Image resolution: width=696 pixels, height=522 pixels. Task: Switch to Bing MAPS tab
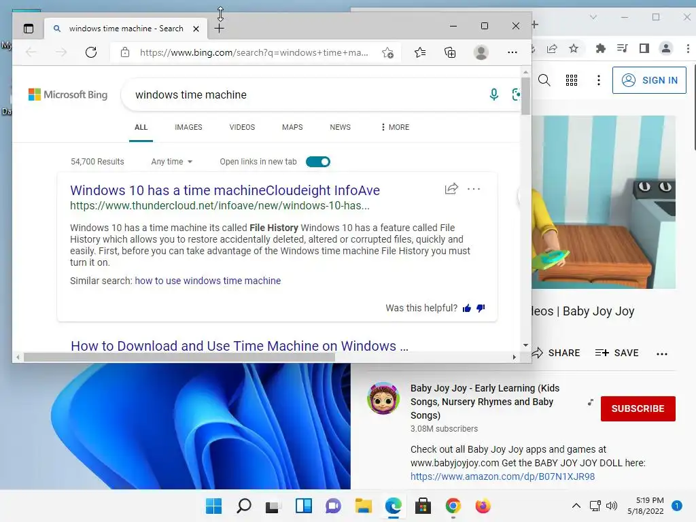[292, 127]
